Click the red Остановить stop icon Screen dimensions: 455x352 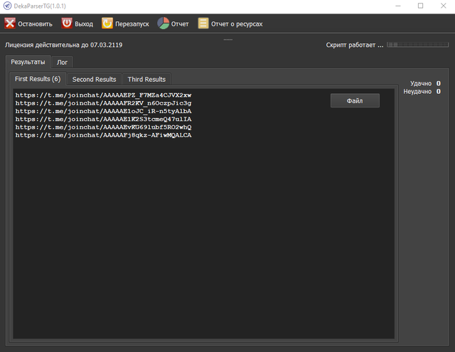pyautogui.click(x=10, y=23)
